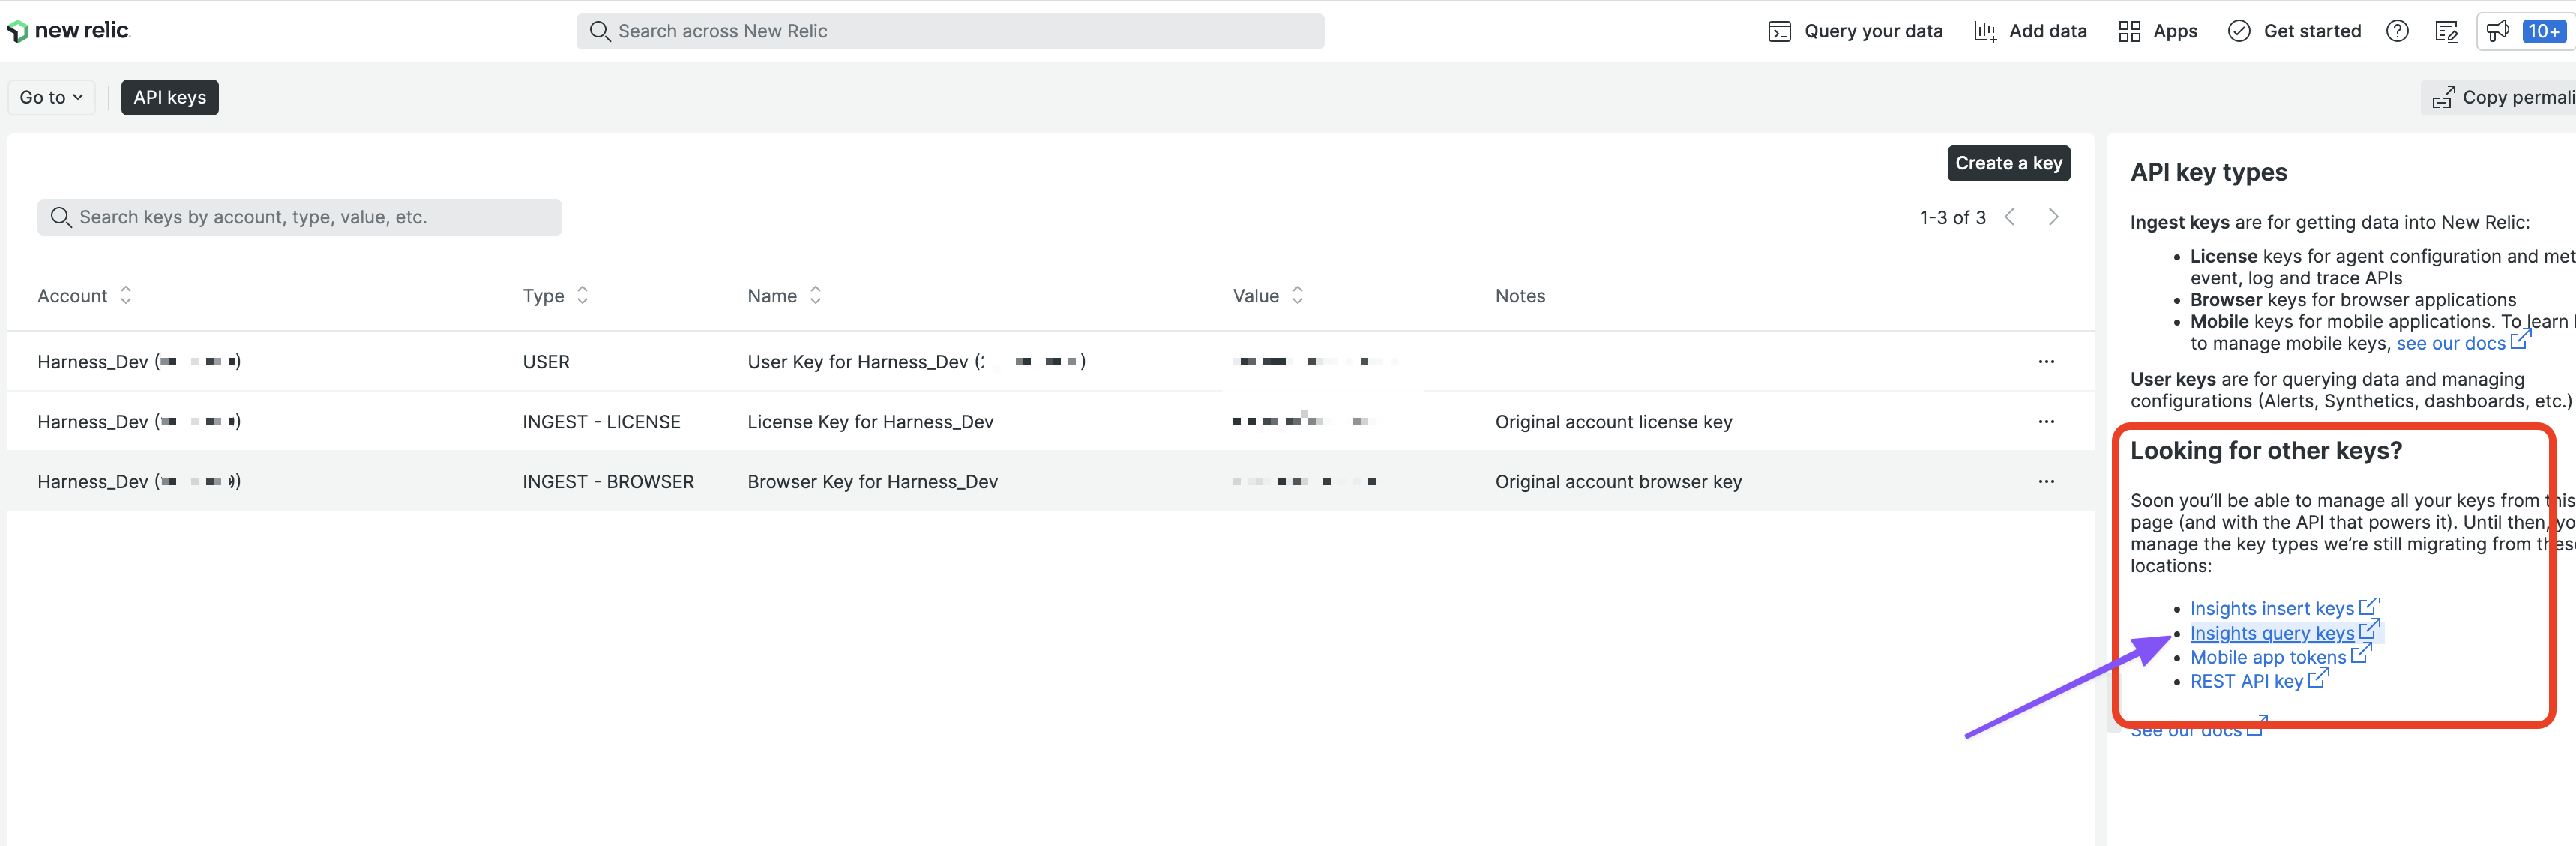Click the edit notes icon in header

pos(2446,31)
